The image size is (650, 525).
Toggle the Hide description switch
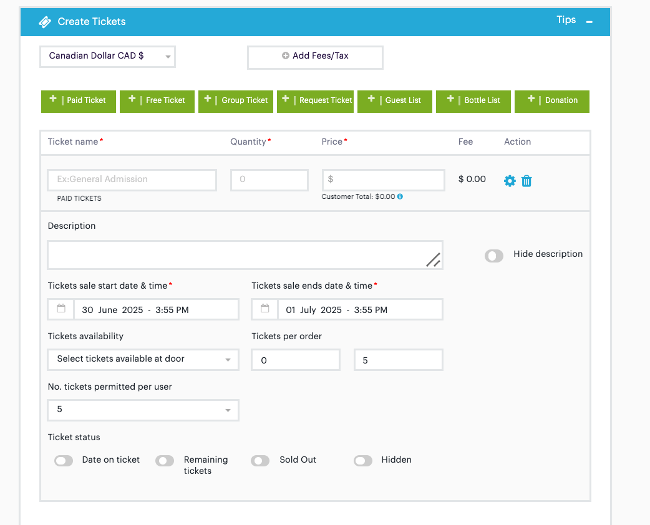click(494, 256)
